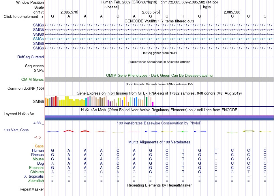Screen dimensions: 274x196
Task: Select the X_tropicalis species label
Action: tap(34, 176)
